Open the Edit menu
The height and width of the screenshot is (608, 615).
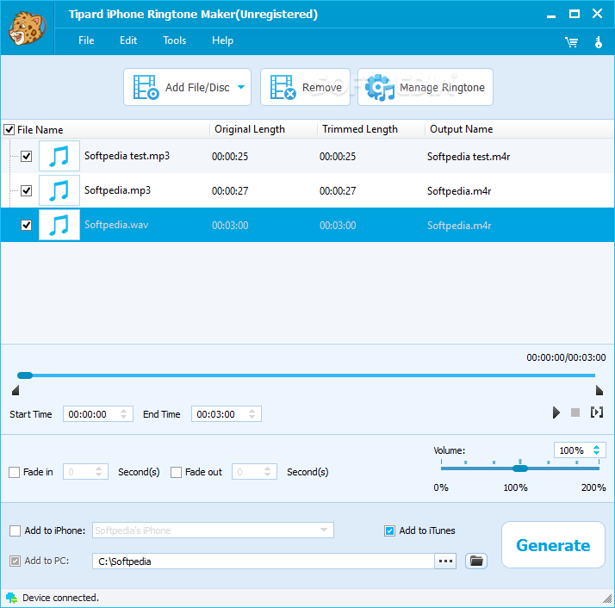pyautogui.click(x=128, y=40)
